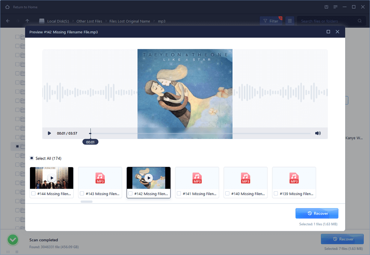Open the Filter options

[x=271, y=21]
